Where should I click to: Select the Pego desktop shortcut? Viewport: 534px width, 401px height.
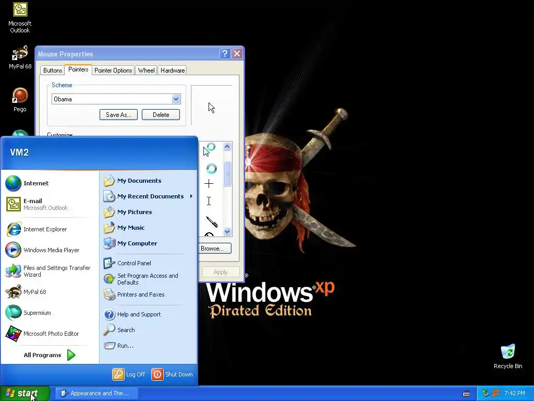[20, 100]
